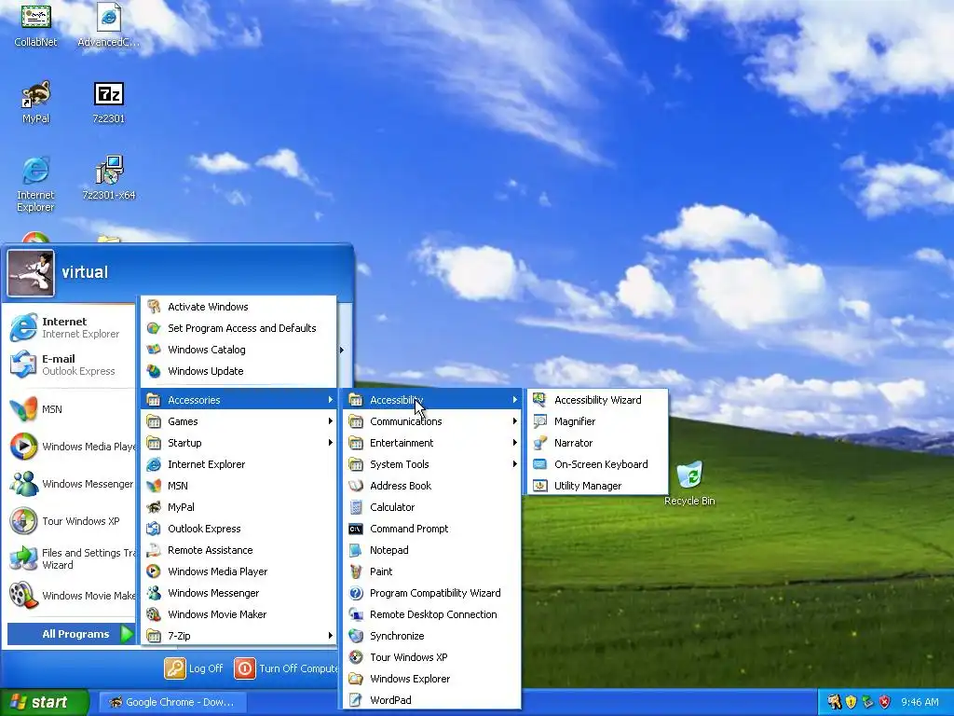Open On-Screen Keyboard
This screenshot has width=954, height=716.
coord(597,464)
